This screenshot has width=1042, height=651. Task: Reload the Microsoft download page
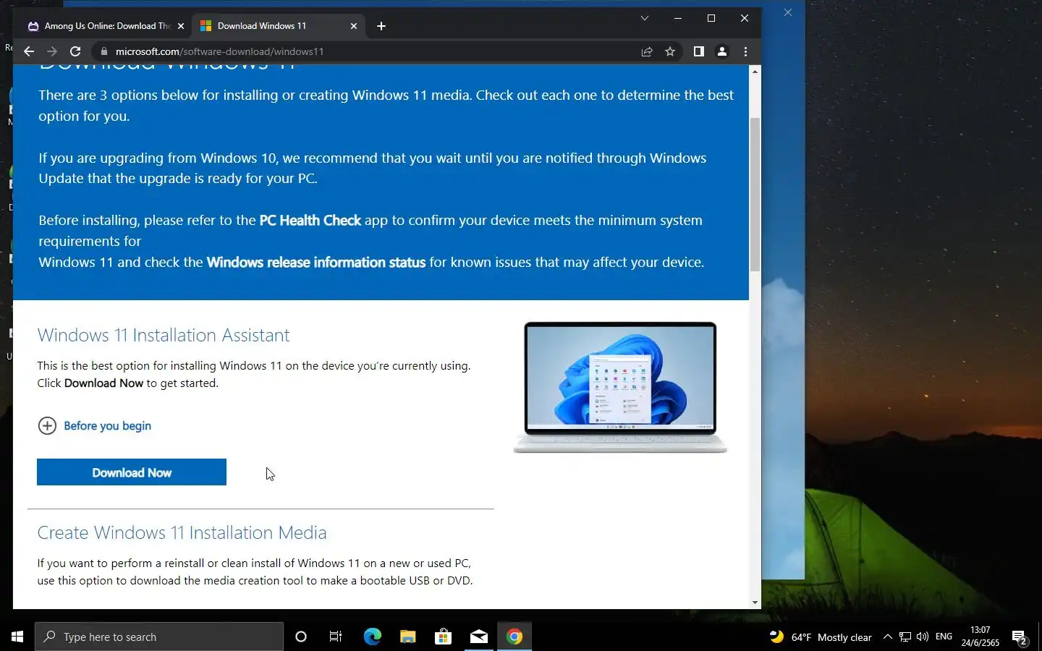[75, 51]
